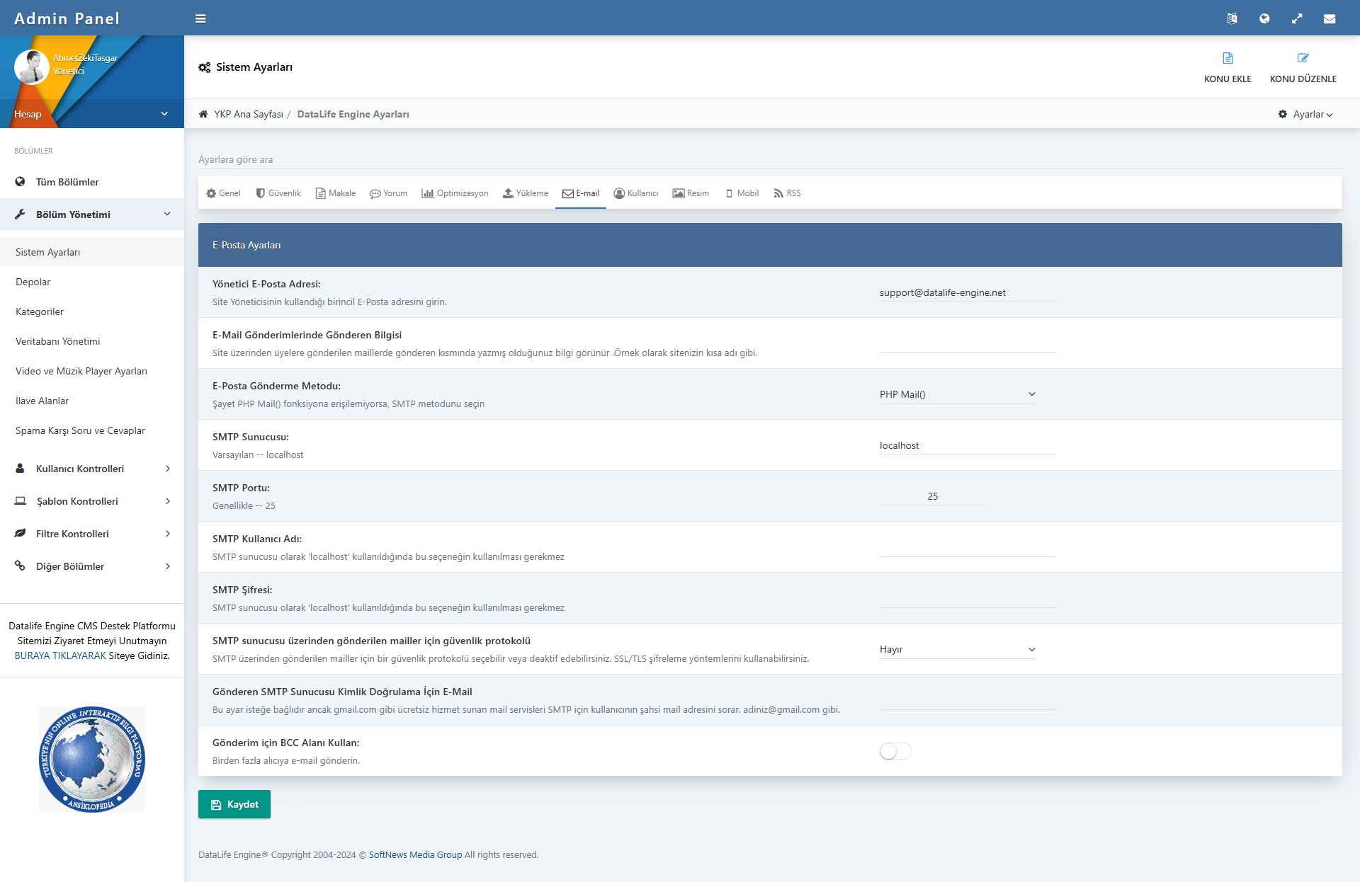Image resolution: width=1360 pixels, height=882 pixels.
Task: Click the home icon in breadcrumb
Action: click(x=203, y=114)
